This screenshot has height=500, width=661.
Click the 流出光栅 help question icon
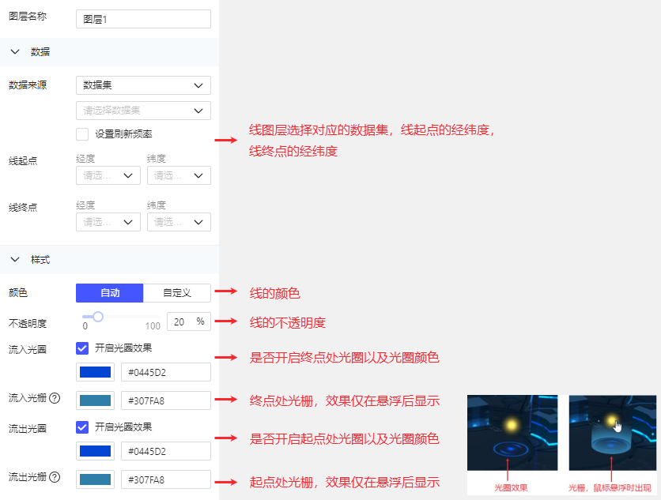click(55, 477)
